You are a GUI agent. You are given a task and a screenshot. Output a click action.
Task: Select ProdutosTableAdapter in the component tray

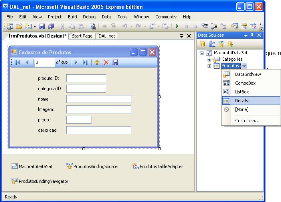158,166
